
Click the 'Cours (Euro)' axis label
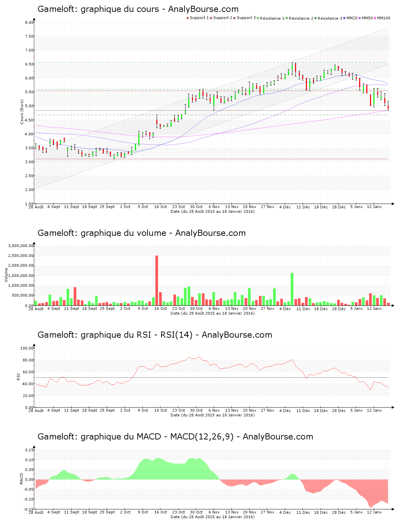click(22, 112)
